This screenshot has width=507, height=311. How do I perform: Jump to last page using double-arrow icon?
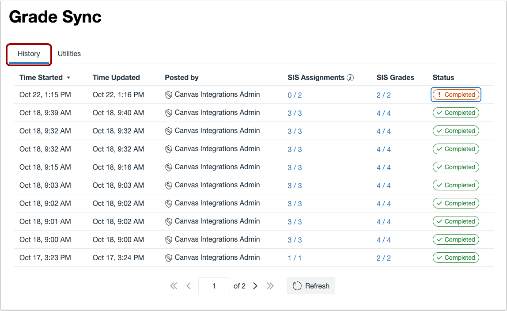tap(270, 286)
